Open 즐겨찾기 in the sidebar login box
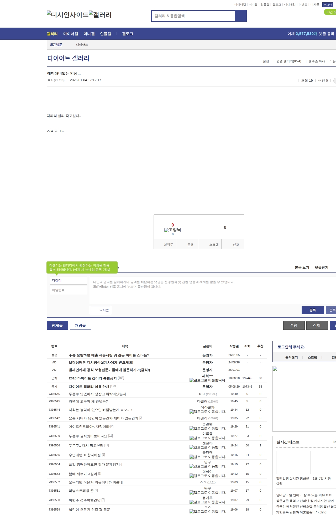Image resolution: width=336 pixels, height=515 pixels. [x=292, y=357]
